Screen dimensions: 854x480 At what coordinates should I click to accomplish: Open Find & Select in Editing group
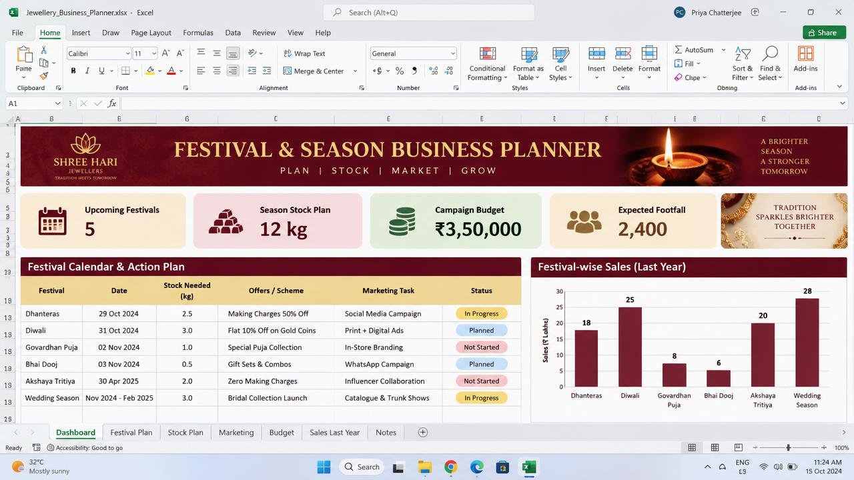[x=770, y=64]
